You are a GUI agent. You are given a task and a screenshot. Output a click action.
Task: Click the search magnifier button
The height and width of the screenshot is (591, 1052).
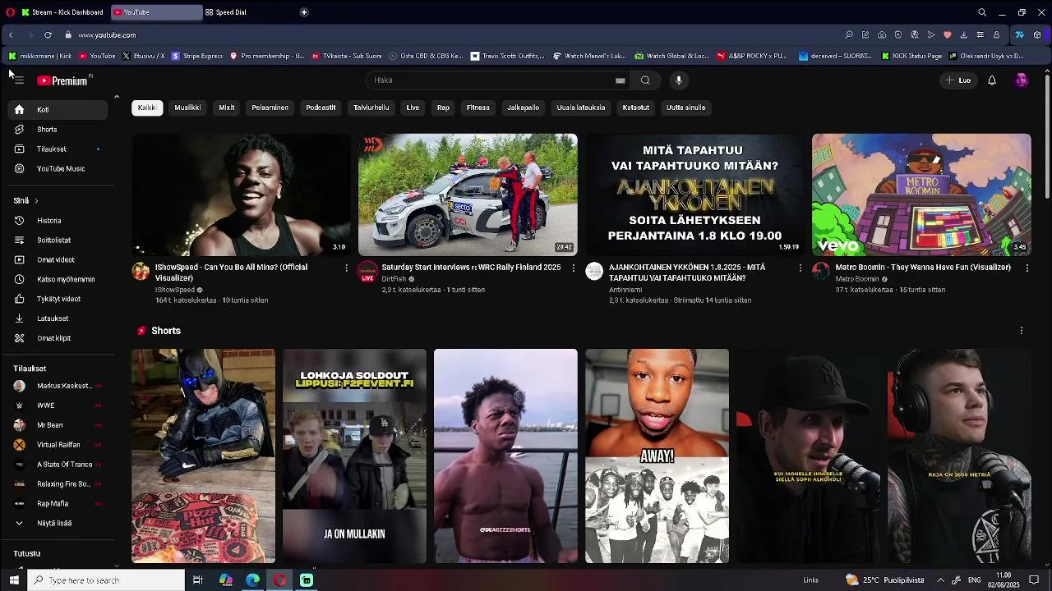[x=645, y=80]
